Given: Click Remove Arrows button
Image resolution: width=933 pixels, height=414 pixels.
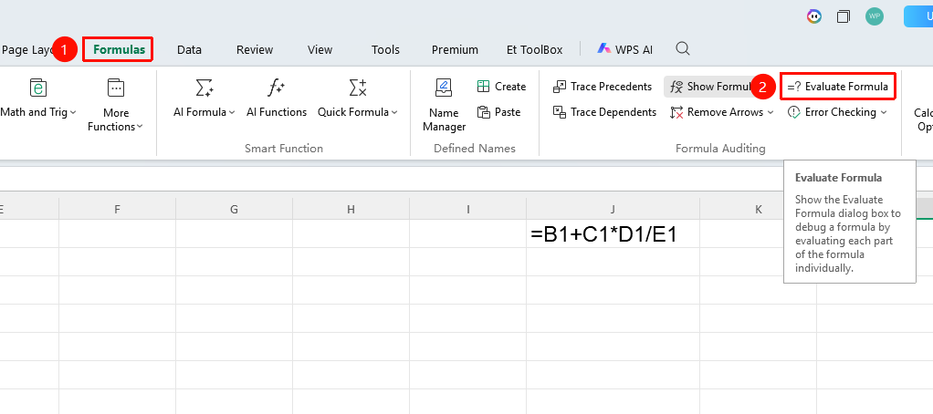Looking at the screenshot, I should pos(717,112).
